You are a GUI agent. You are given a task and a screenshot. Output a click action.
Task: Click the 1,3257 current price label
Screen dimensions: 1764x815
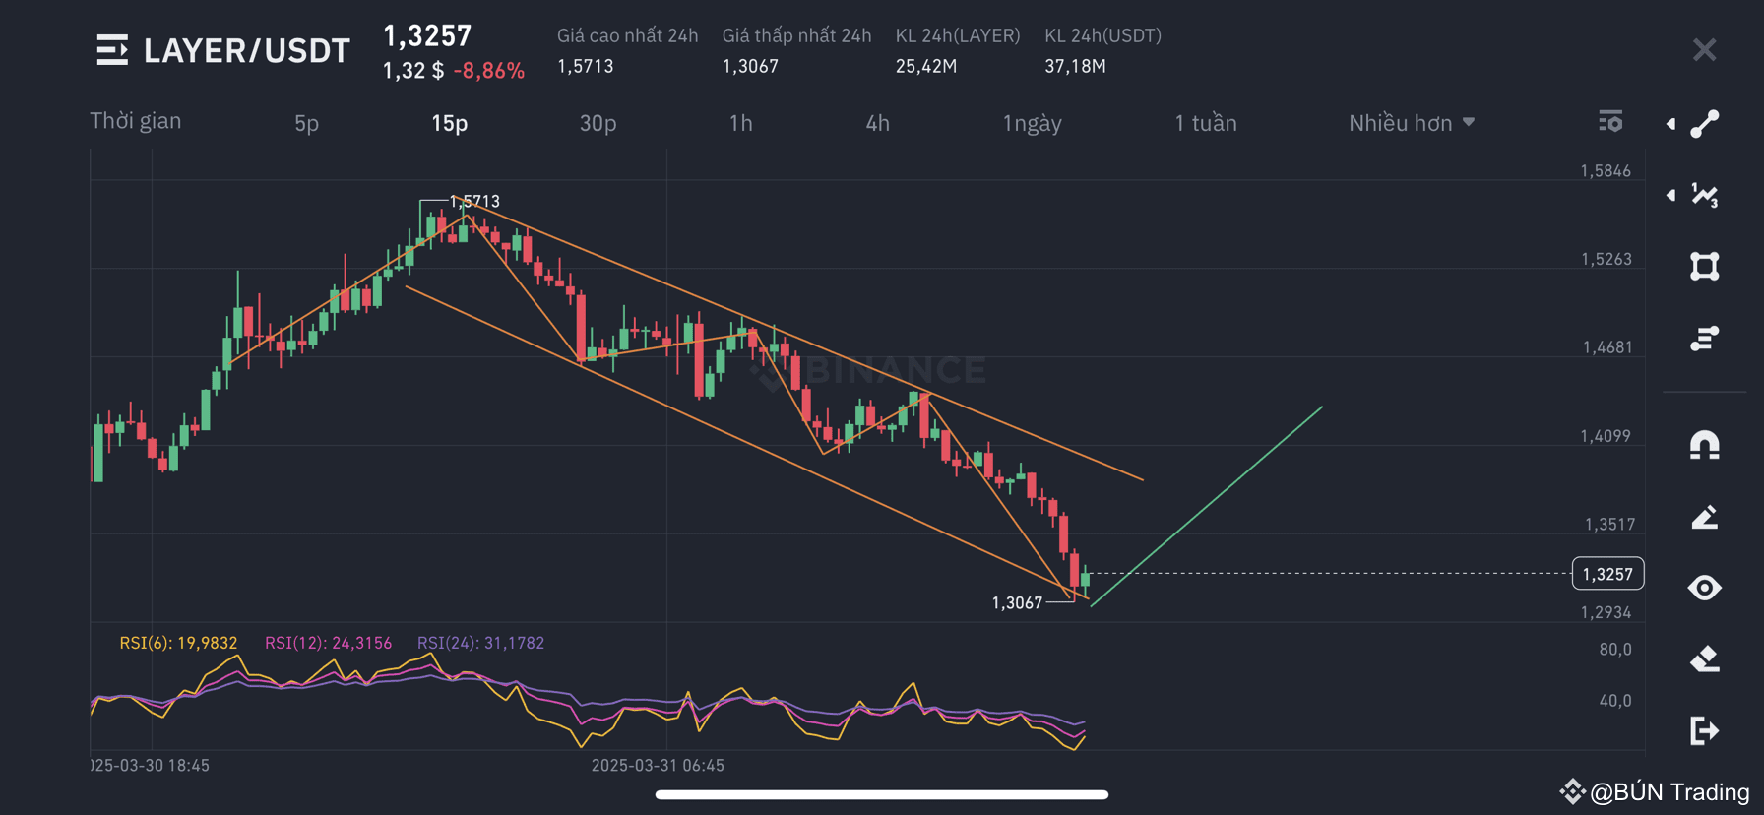pyautogui.click(x=1607, y=574)
